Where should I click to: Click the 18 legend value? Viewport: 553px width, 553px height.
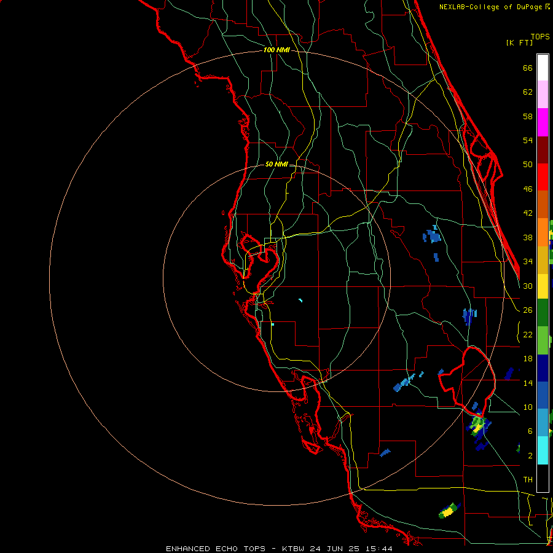(x=528, y=359)
